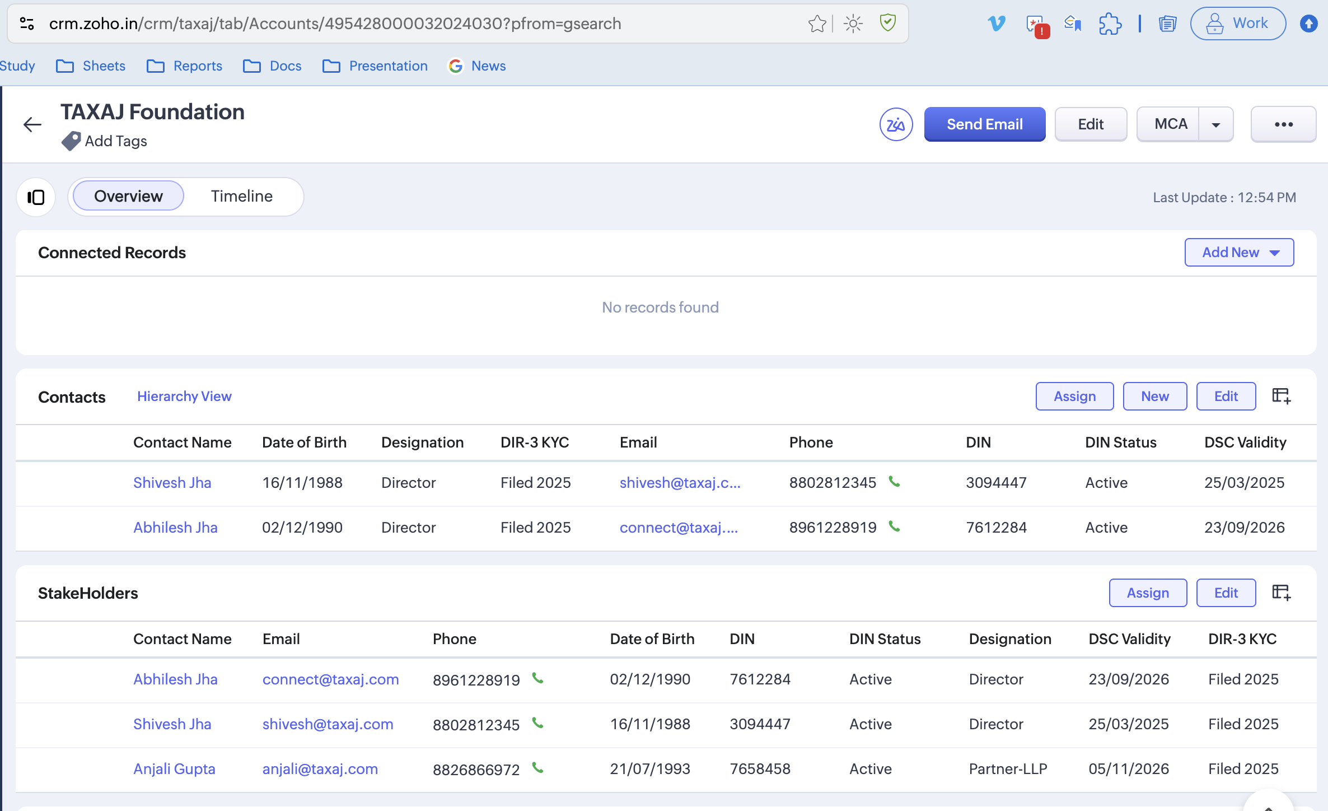
Task: Open Anjali Gupta in StakeHolders table
Action: [174, 769]
